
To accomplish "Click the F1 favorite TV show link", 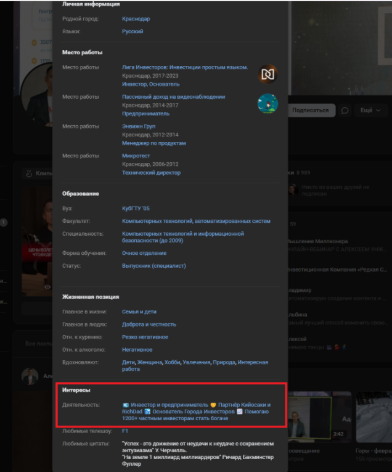I will pyautogui.click(x=125, y=431).
